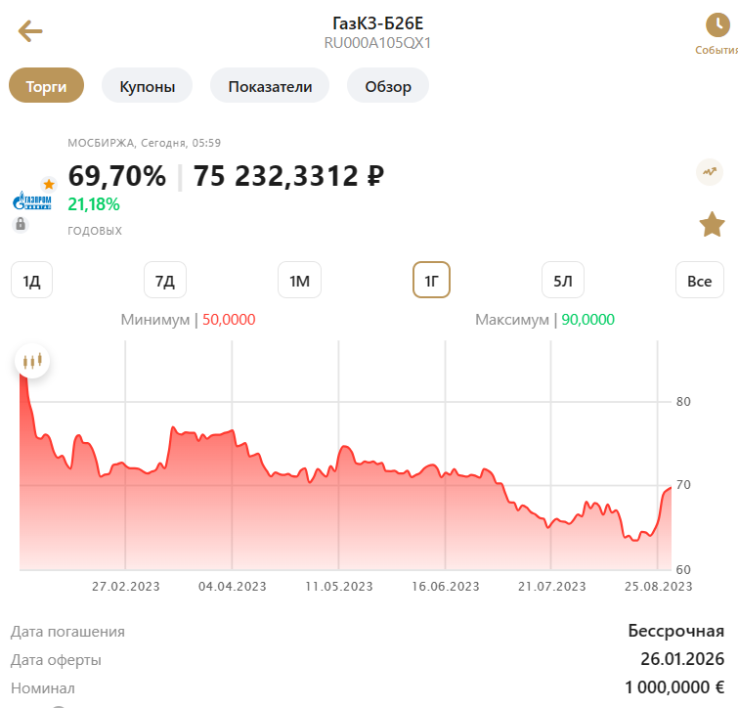738x708 pixels.
Task: Click the 04.04.2023 date on chart axis
Action: (x=232, y=587)
